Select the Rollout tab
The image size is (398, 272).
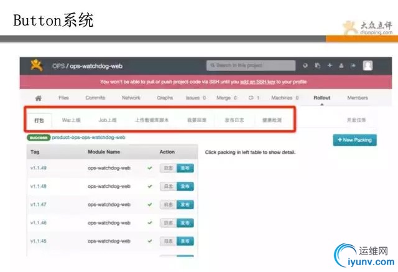click(322, 98)
